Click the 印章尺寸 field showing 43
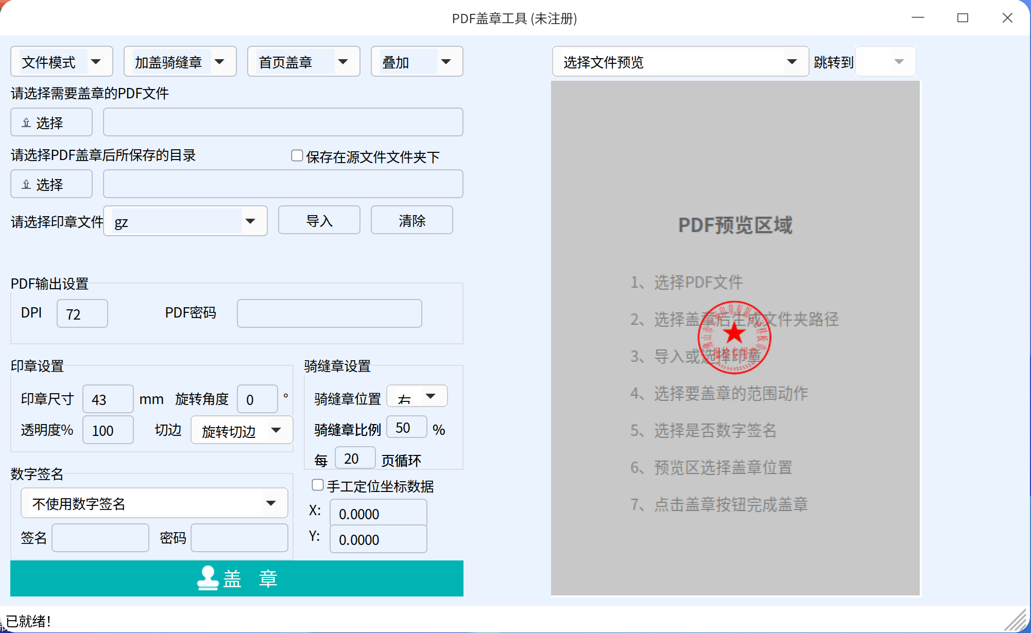 pyautogui.click(x=108, y=399)
